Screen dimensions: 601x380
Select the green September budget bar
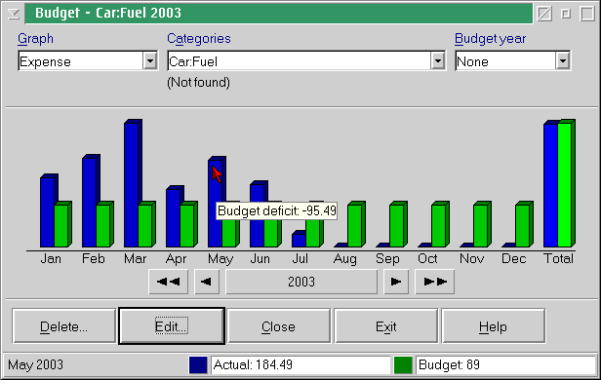coord(397,225)
